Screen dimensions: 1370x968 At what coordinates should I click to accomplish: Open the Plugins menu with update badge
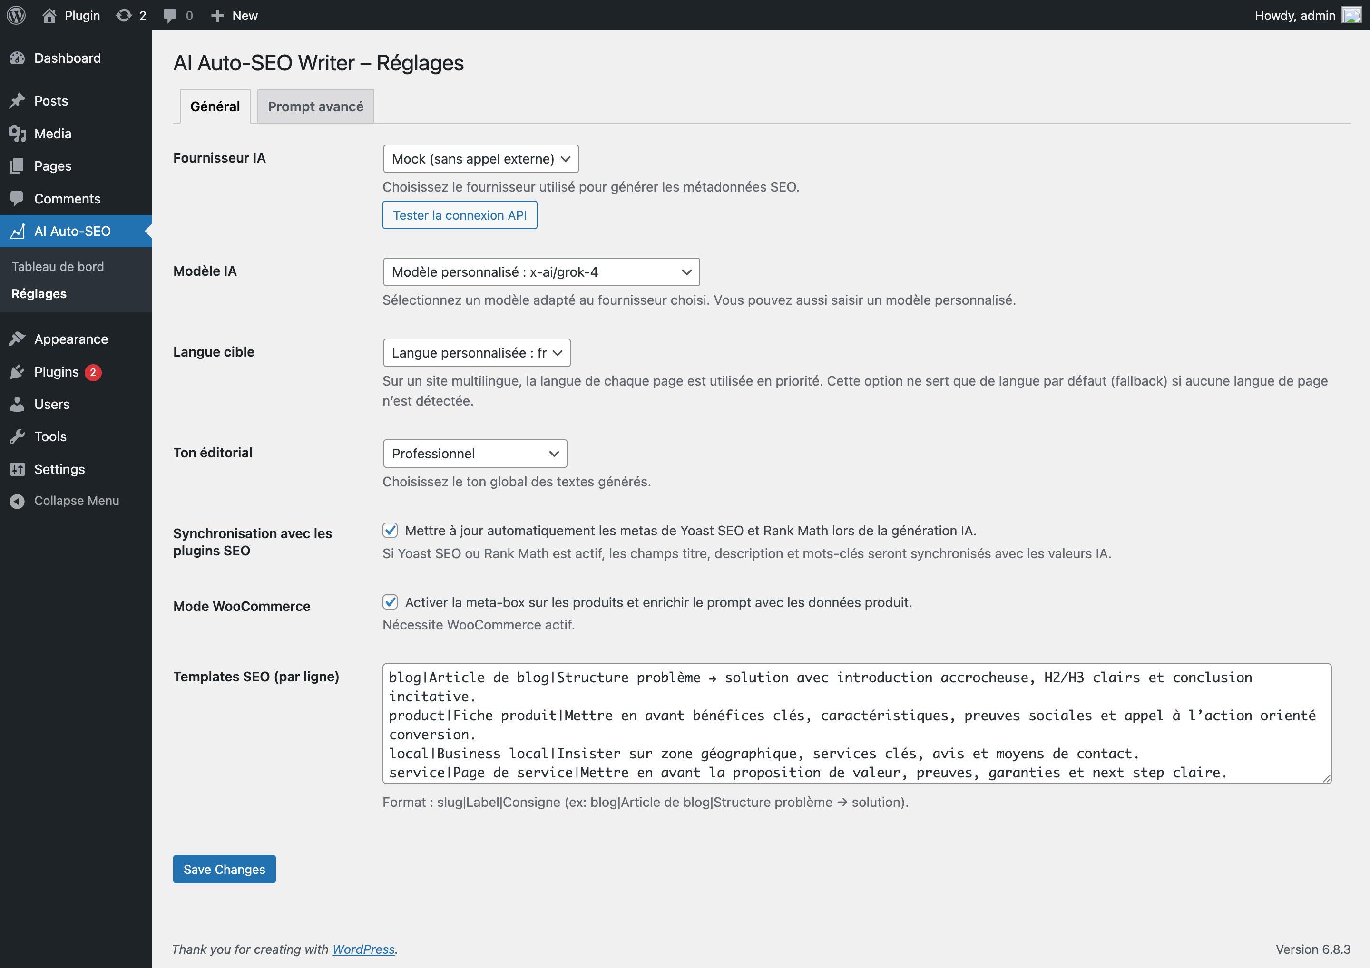pyautogui.click(x=57, y=371)
